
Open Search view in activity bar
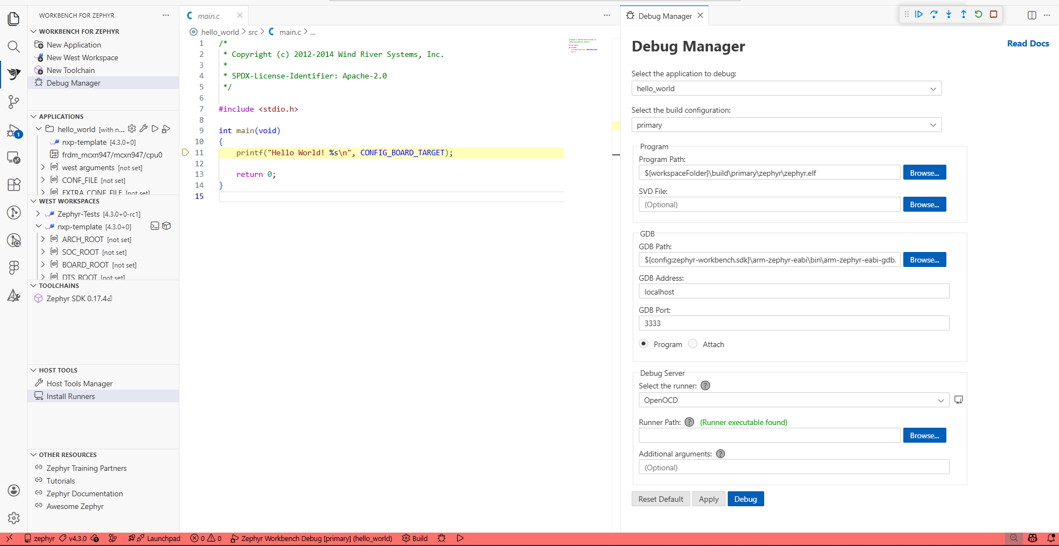pos(14,46)
